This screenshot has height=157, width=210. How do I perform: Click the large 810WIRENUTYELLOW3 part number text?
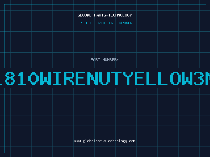pos(105,78)
